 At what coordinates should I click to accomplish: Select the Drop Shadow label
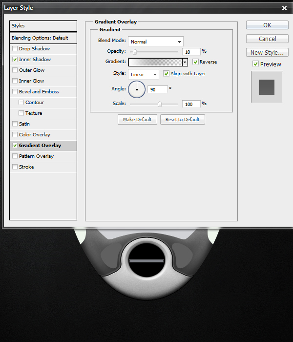(35, 49)
